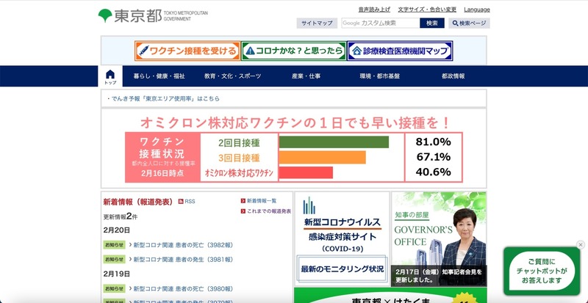This screenshot has height=303, width=588.
Task: Click the home トップ icon
Action: (110, 76)
